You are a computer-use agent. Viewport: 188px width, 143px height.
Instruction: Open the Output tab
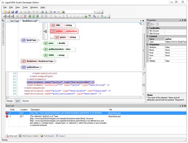tap(60, 136)
